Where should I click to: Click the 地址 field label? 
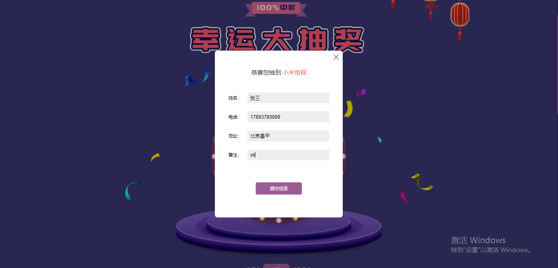pos(233,136)
